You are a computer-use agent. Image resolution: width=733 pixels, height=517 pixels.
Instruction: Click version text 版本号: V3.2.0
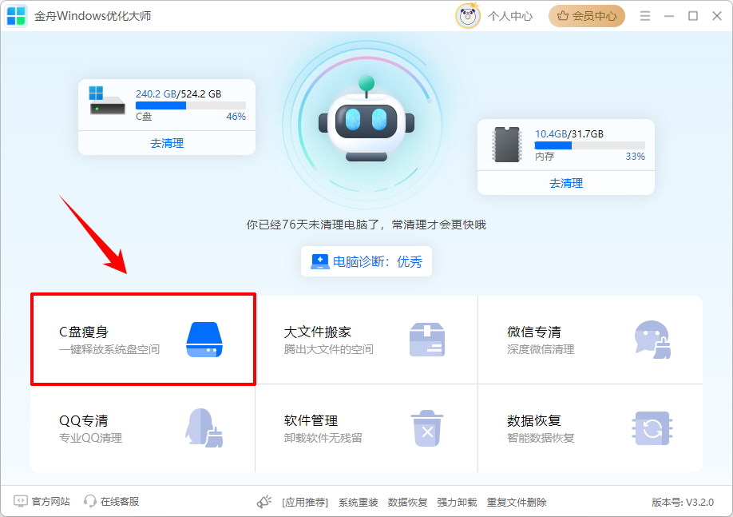[683, 502]
